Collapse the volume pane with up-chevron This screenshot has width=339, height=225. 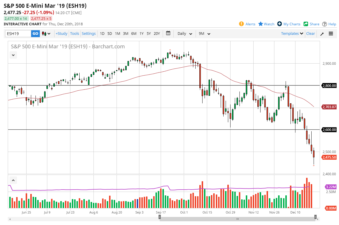[13, 180]
